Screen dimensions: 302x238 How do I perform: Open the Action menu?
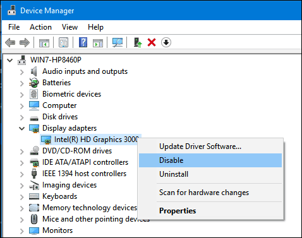[x=40, y=27]
